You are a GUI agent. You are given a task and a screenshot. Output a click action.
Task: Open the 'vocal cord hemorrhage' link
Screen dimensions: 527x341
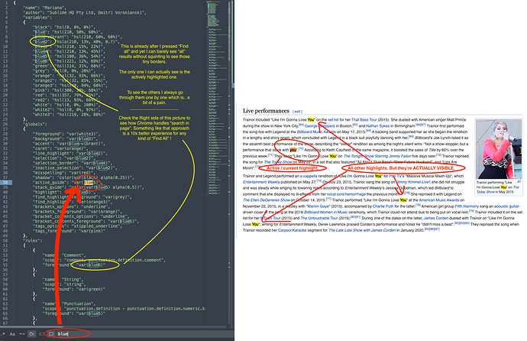(346, 194)
